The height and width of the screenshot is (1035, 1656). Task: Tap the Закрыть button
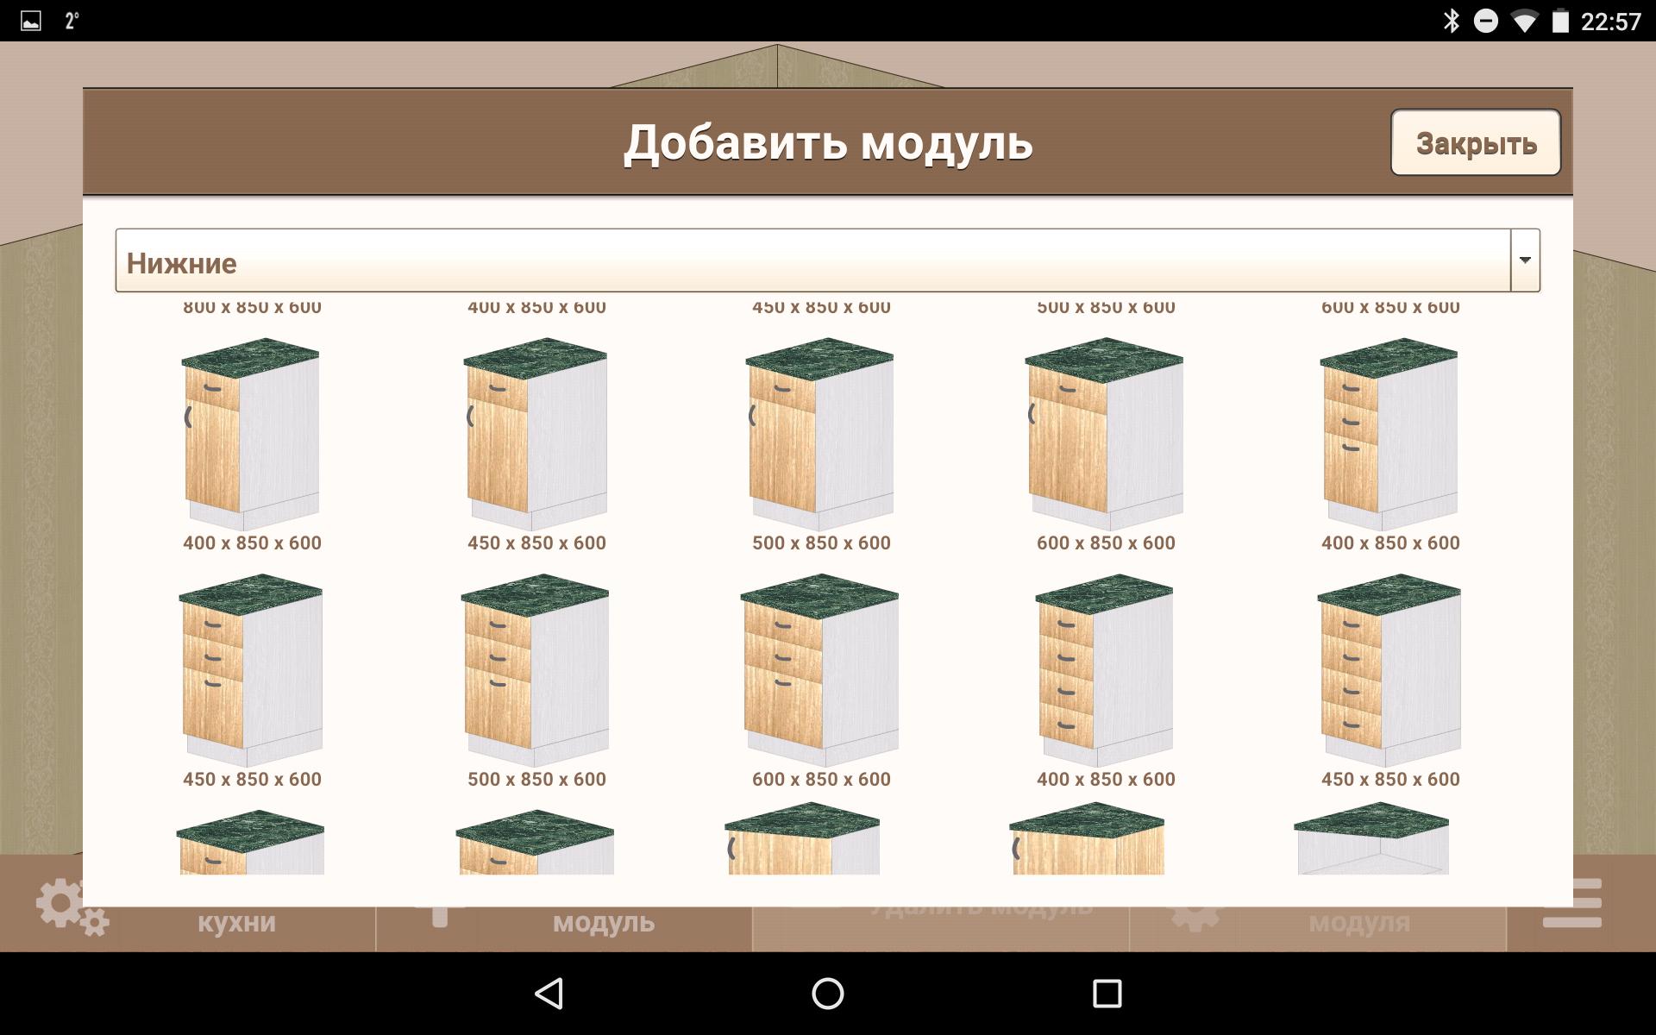click(1475, 142)
